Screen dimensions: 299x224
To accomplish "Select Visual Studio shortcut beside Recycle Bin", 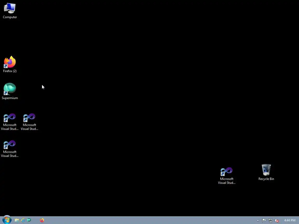I will coord(227,176).
